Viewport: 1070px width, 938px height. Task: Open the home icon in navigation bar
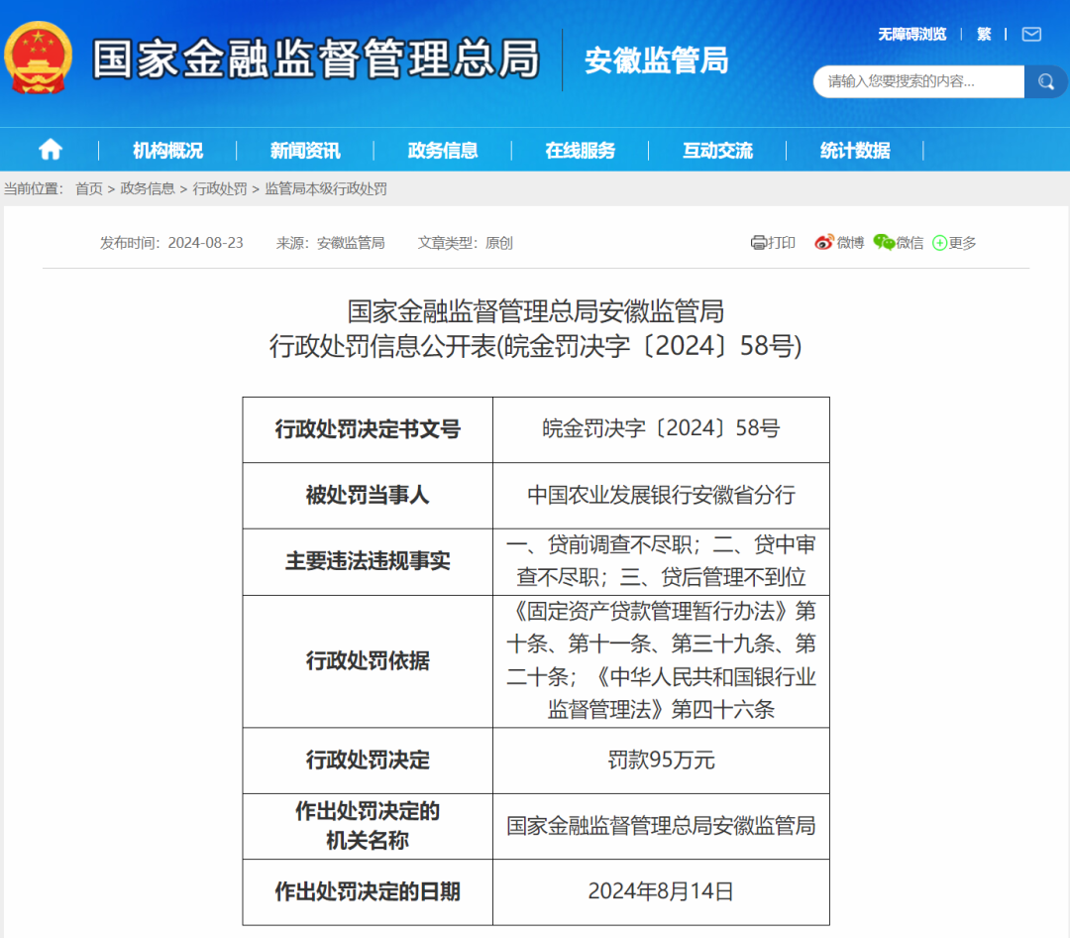click(51, 149)
